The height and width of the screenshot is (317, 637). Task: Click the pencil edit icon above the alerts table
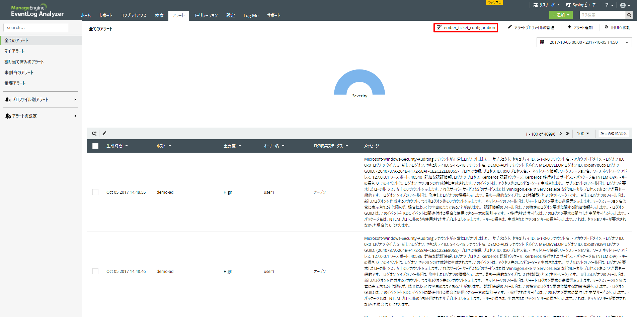104,133
